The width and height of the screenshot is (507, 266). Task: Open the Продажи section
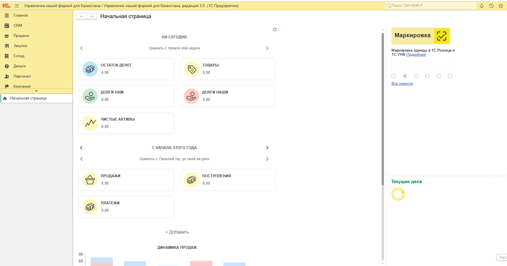[x=21, y=36]
